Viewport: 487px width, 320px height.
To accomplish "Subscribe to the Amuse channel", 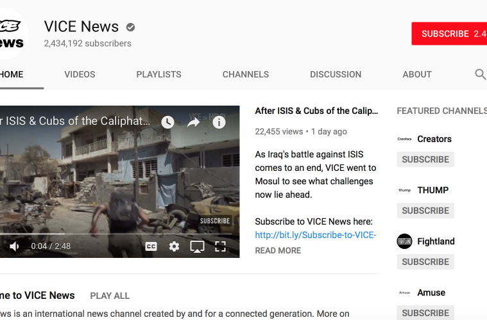I will (425, 313).
